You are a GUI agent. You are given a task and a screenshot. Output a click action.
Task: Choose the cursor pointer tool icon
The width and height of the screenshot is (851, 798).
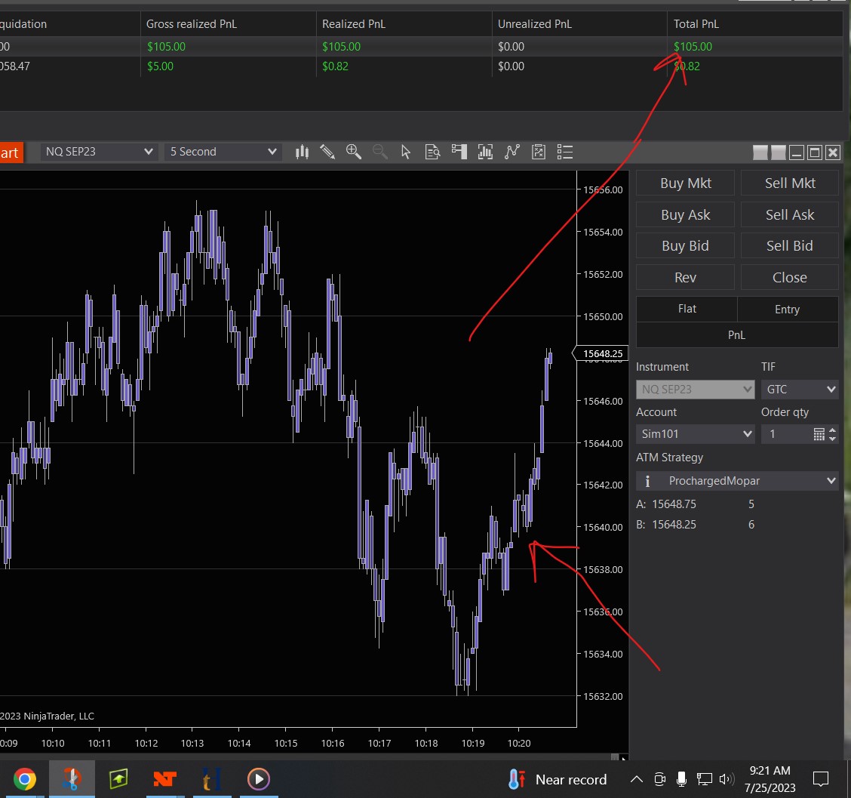406,152
